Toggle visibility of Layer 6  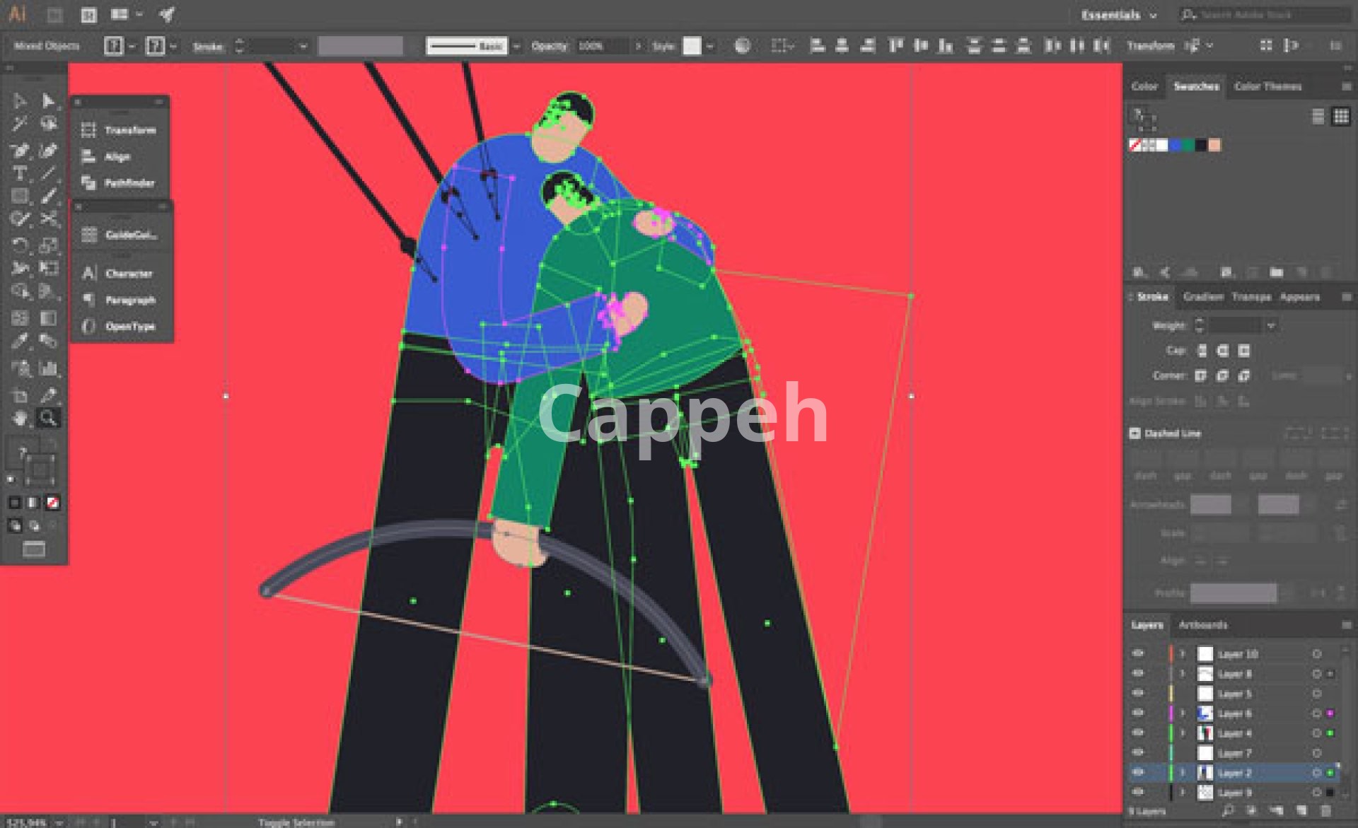pyautogui.click(x=1138, y=713)
